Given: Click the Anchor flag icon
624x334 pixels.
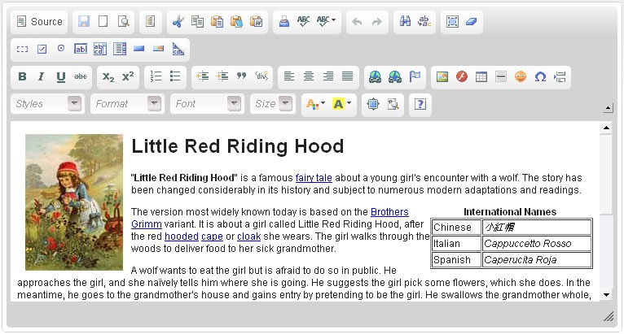Looking at the screenshot, I should pyautogui.click(x=415, y=76).
